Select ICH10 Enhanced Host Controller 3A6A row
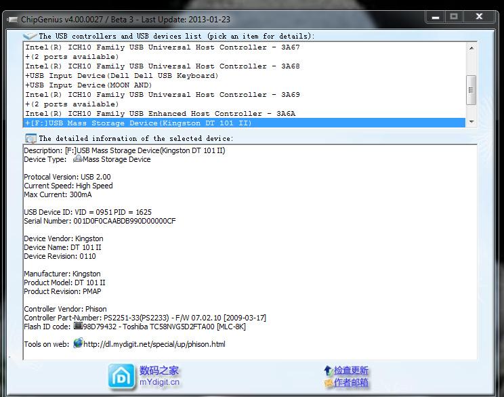This screenshot has width=504, height=397. pyautogui.click(x=245, y=114)
